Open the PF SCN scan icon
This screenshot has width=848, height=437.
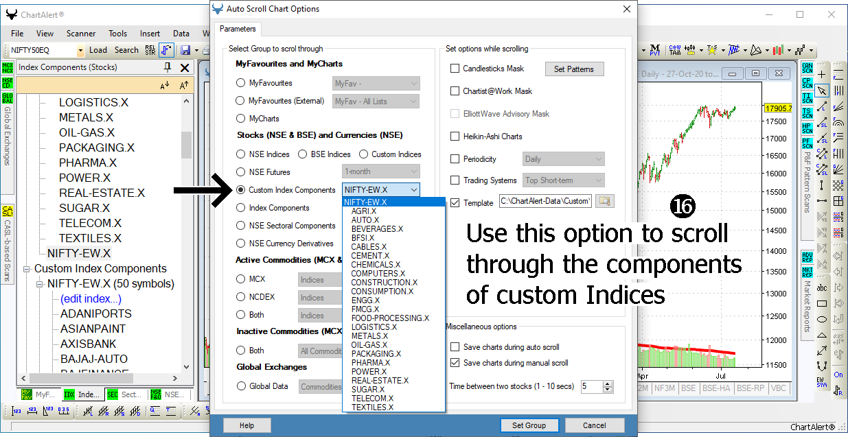(807, 144)
